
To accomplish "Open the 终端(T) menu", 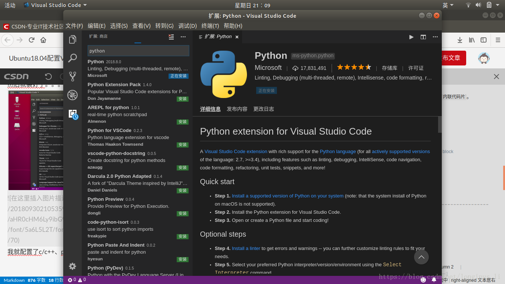I will coord(210,26).
